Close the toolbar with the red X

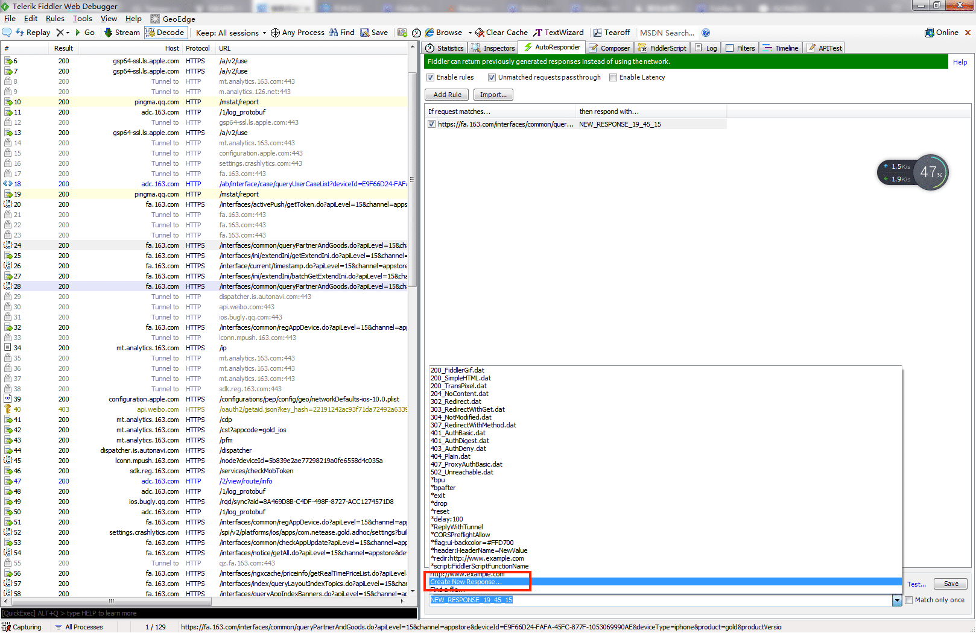(x=968, y=33)
